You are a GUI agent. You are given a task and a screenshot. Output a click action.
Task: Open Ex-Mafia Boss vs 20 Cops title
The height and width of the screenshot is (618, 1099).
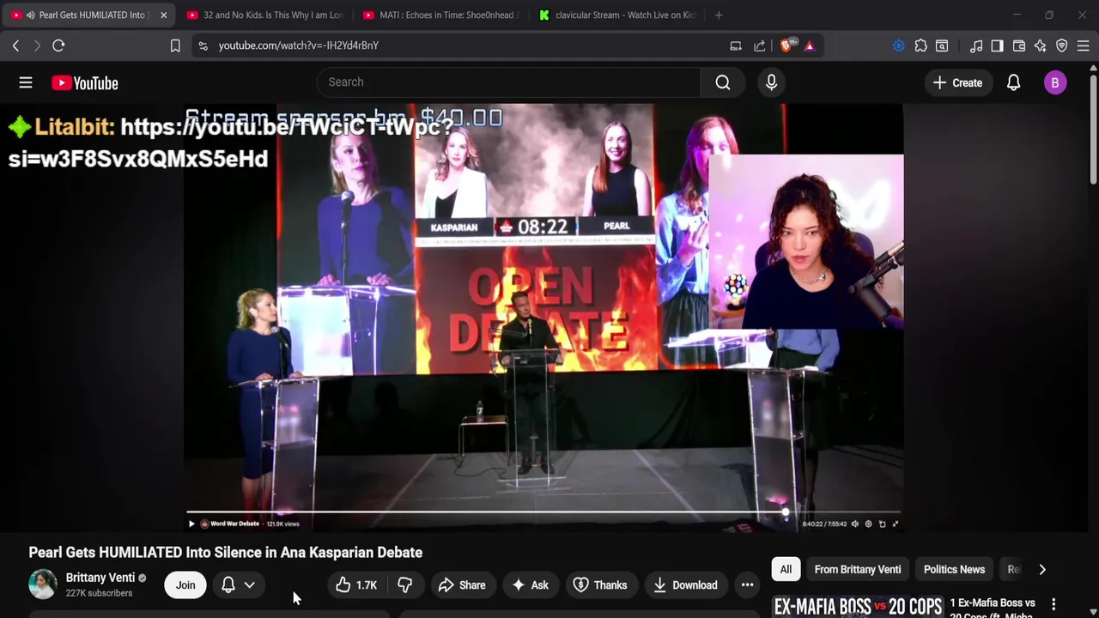tap(993, 607)
